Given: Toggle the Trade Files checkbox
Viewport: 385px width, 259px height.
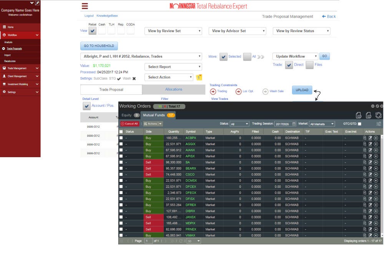Looking at the screenshot, I should pyautogui.click(x=310, y=65).
